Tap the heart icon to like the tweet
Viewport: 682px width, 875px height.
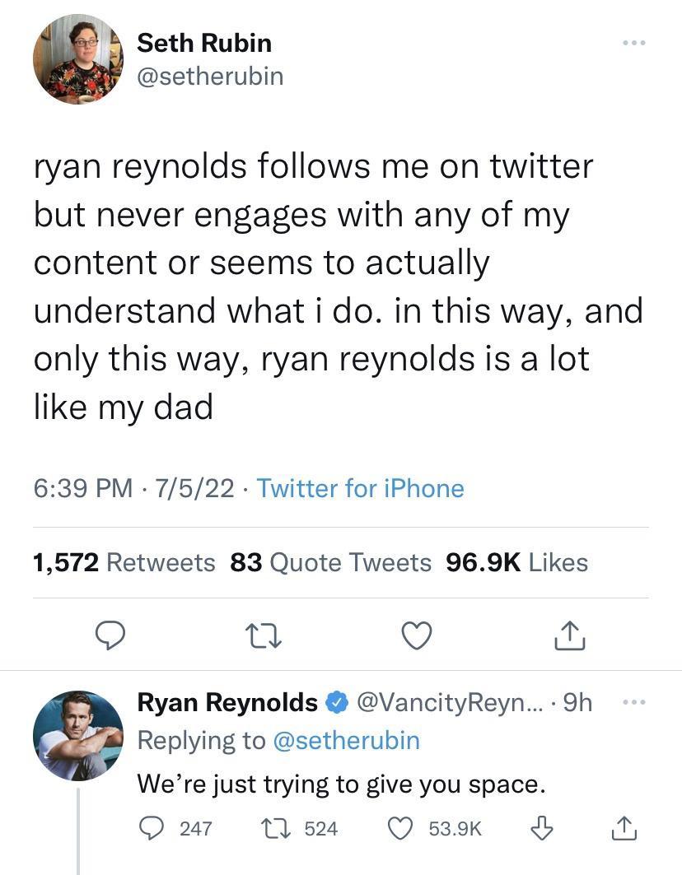coord(417,635)
